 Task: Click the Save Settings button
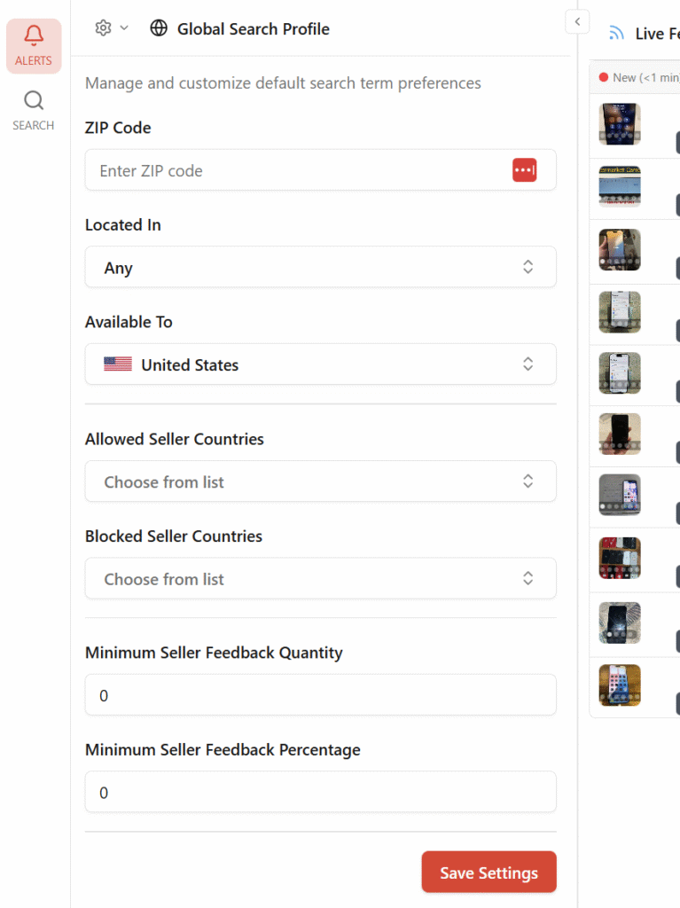489,873
